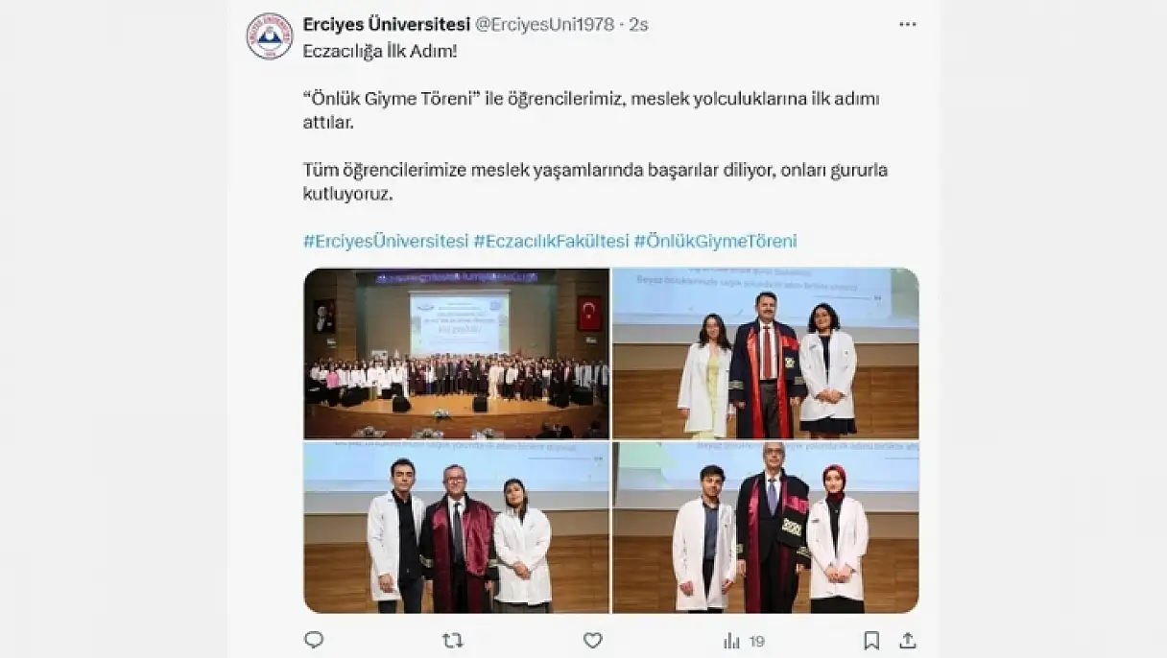
Task: Click the share upload icon
Action: point(907,640)
